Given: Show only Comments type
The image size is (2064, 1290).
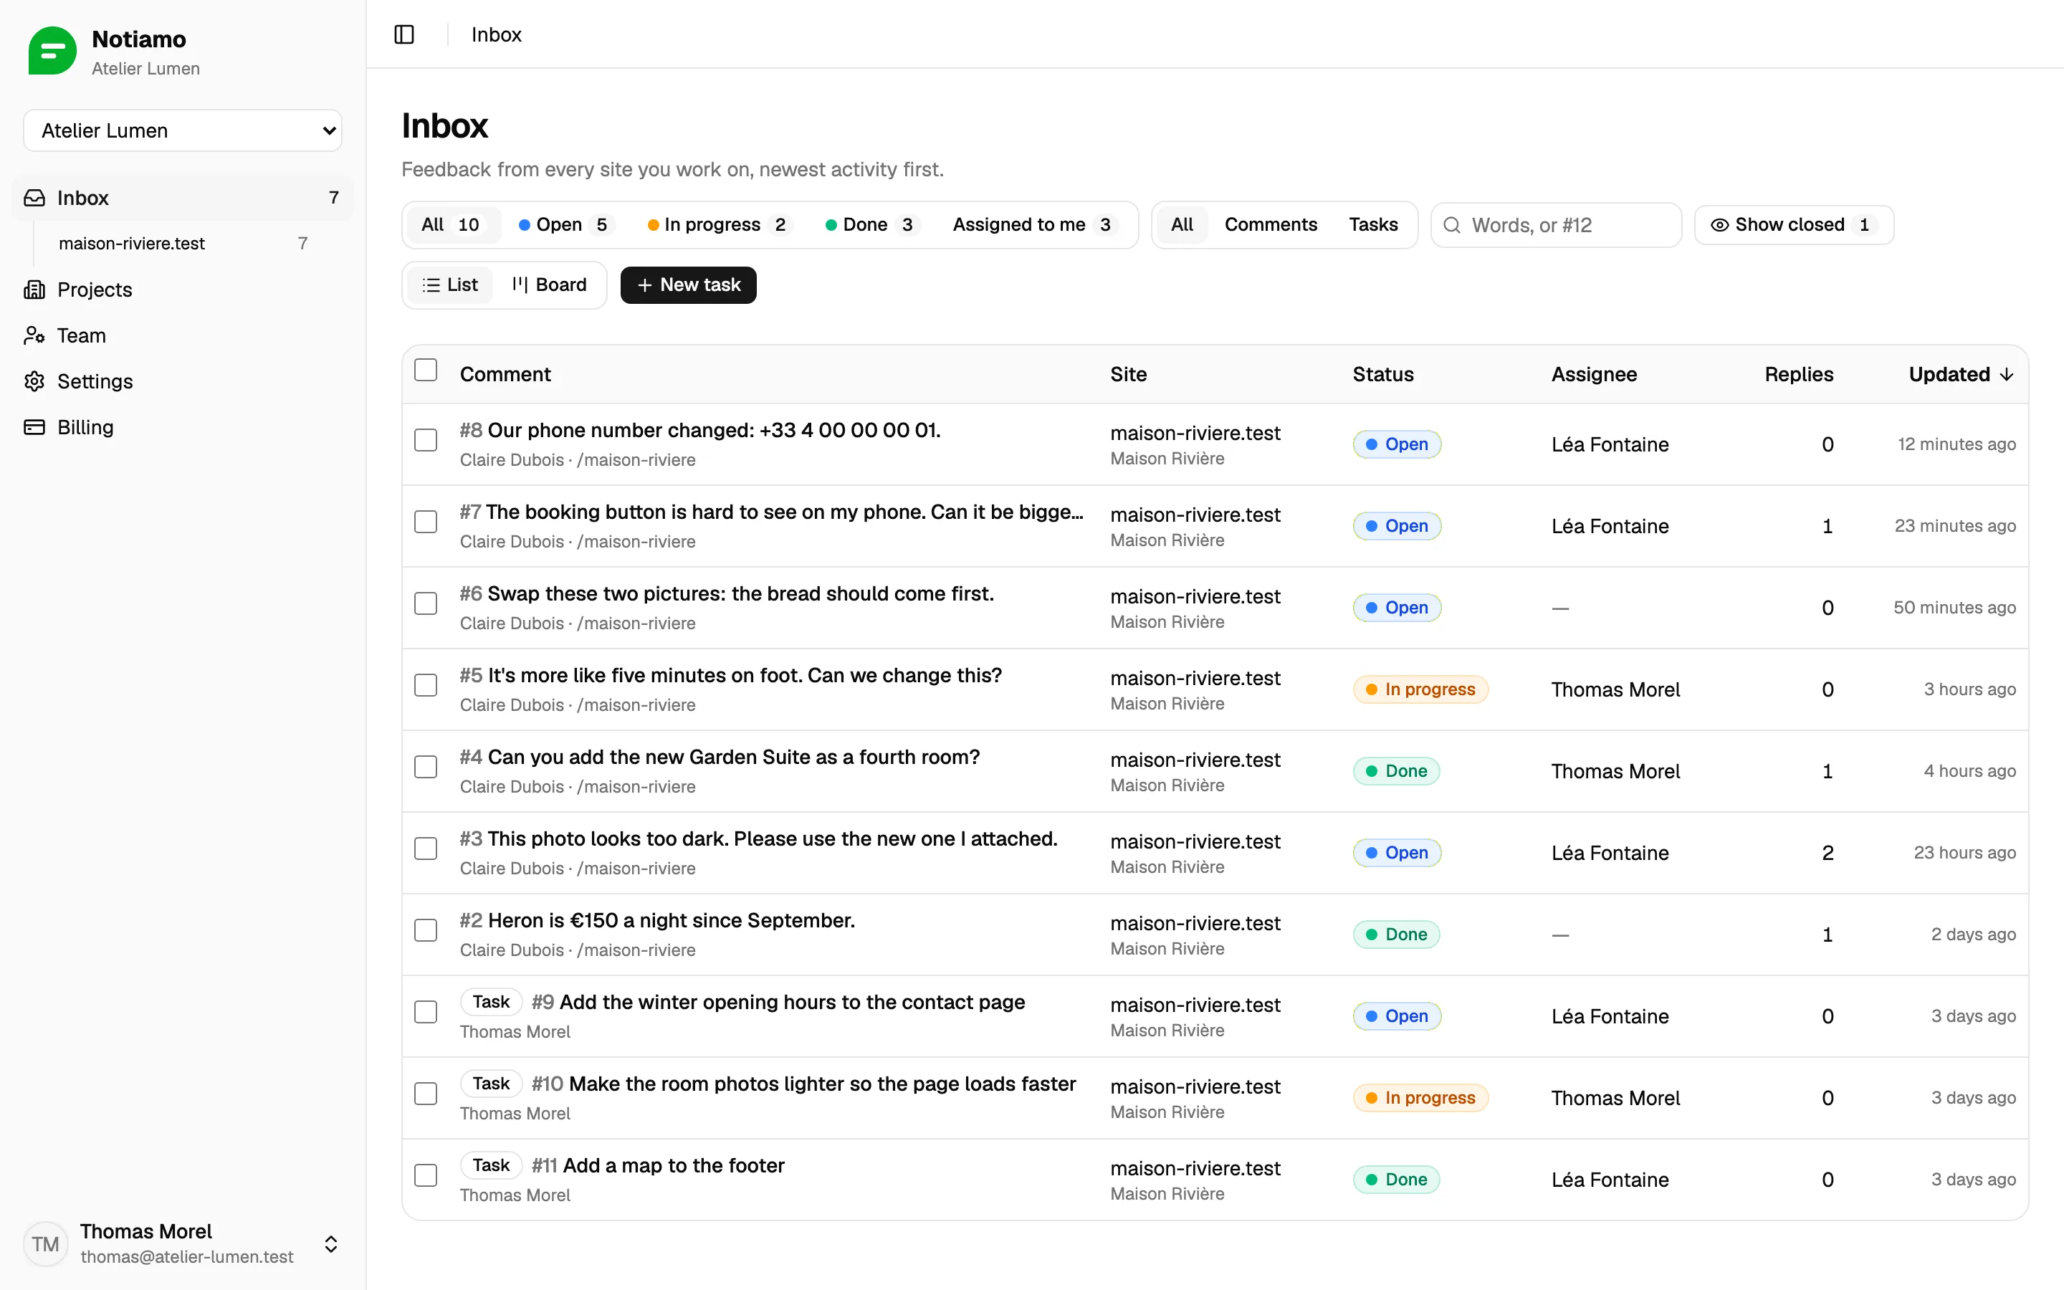Looking at the screenshot, I should 1271,225.
